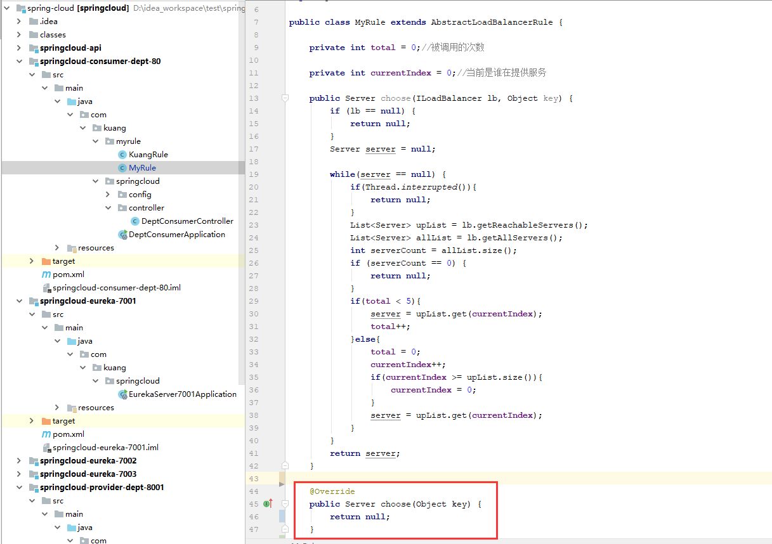Collapse the myrule package
Viewport: 772px width, 544px height.
pyautogui.click(x=95, y=141)
